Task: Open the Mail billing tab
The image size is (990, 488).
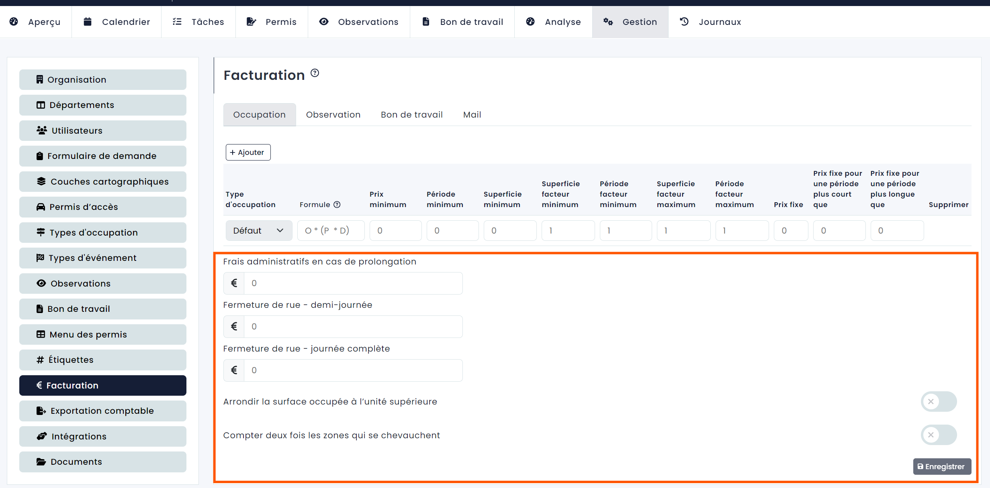Action: coord(472,115)
